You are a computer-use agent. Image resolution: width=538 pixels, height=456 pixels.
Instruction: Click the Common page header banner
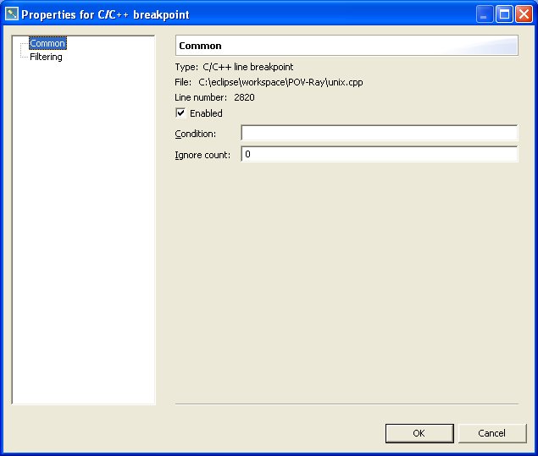(346, 46)
